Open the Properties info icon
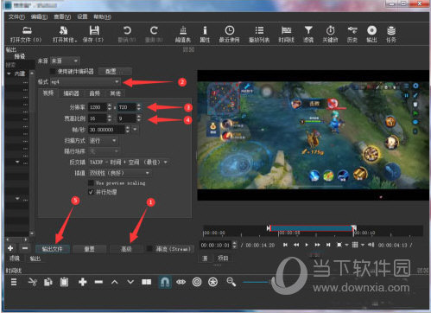 [205, 30]
